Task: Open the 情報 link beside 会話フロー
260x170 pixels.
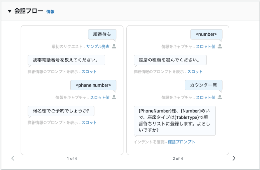Action: [x=50, y=12]
